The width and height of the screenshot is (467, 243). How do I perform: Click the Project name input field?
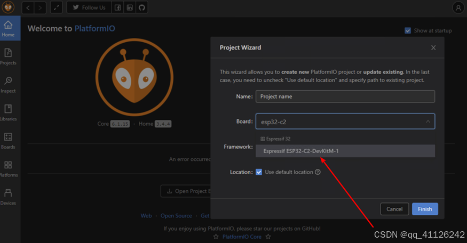[x=345, y=96]
